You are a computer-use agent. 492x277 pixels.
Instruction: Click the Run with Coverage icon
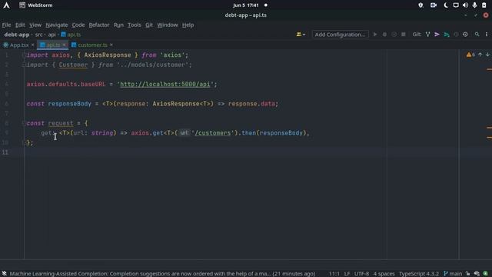tap(394, 34)
